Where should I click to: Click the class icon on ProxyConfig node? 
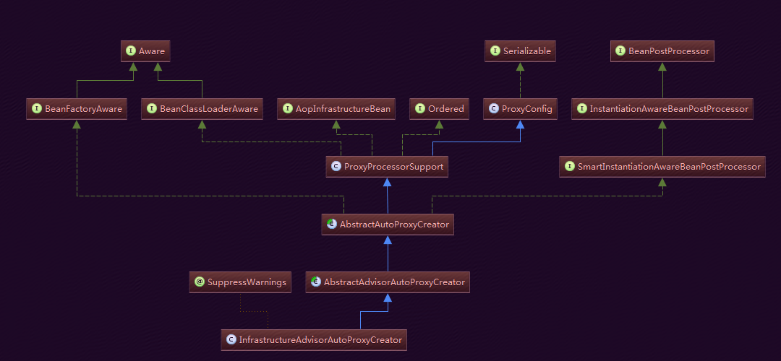coord(494,109)
